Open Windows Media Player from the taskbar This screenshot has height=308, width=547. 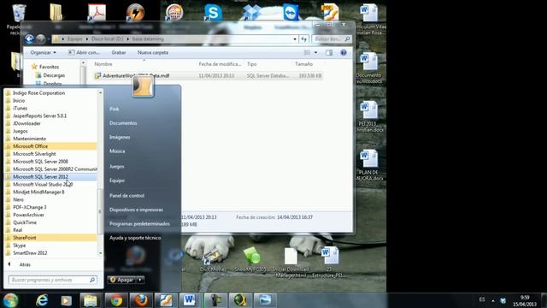coord(66,300)
